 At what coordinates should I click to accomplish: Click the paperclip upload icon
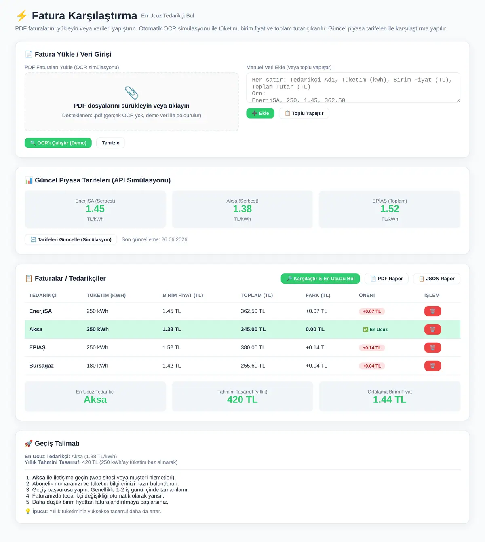[131, 93]
